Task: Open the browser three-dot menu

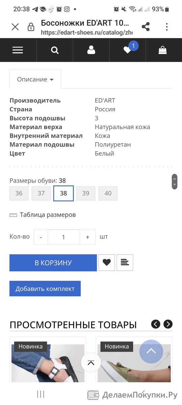Action: point(167,27)
